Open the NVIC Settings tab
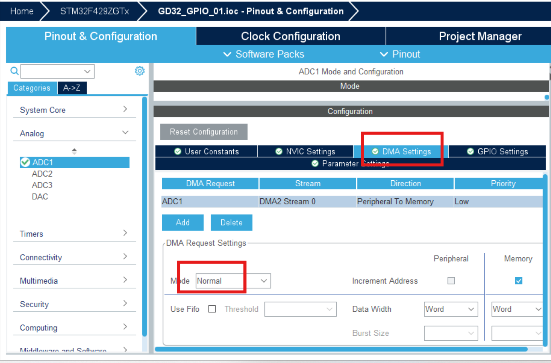This screenshot has width=551, height=363. click(305, 151)
